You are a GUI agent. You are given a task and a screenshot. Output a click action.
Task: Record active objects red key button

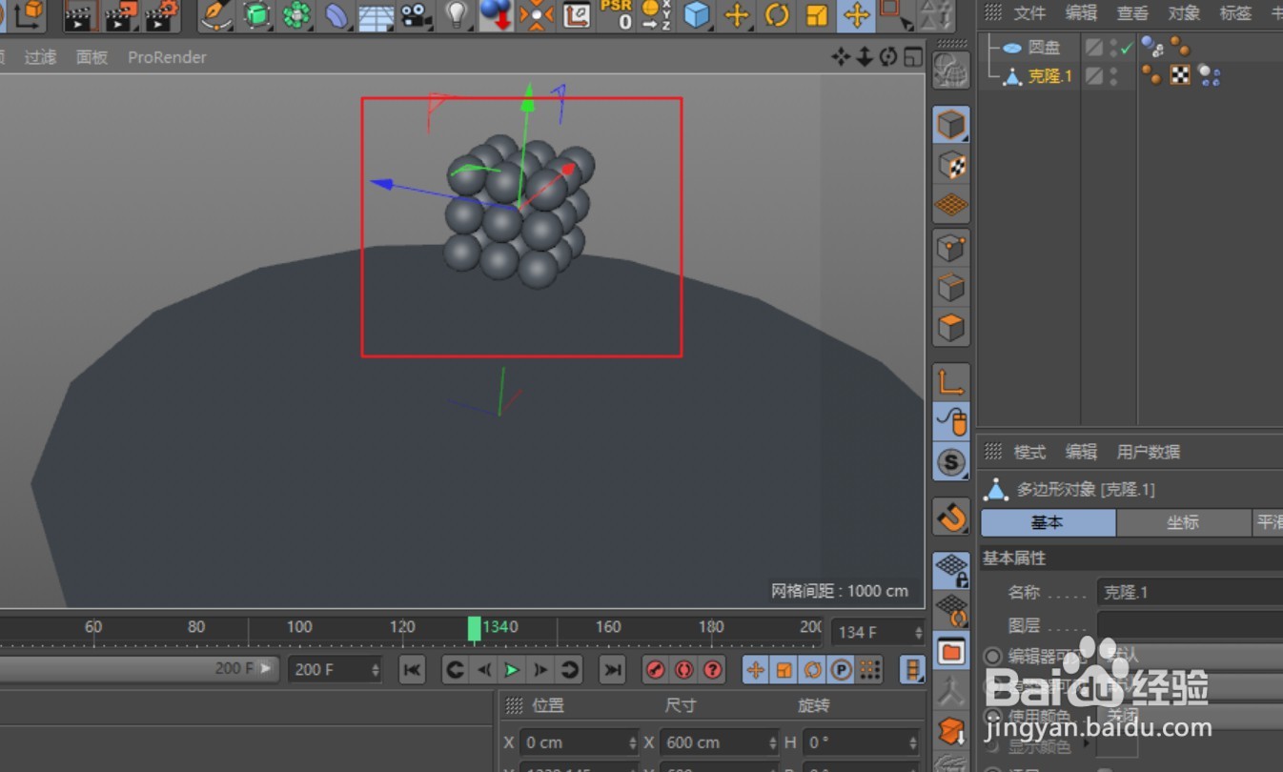655,670
